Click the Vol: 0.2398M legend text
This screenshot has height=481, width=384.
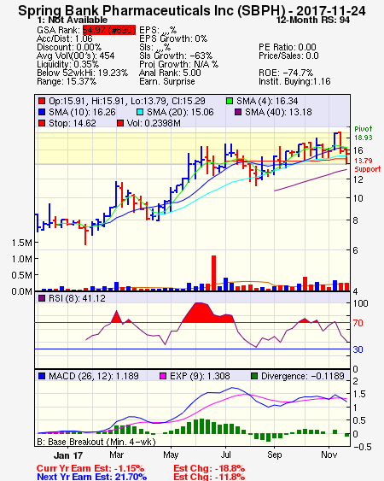(154, 123)
